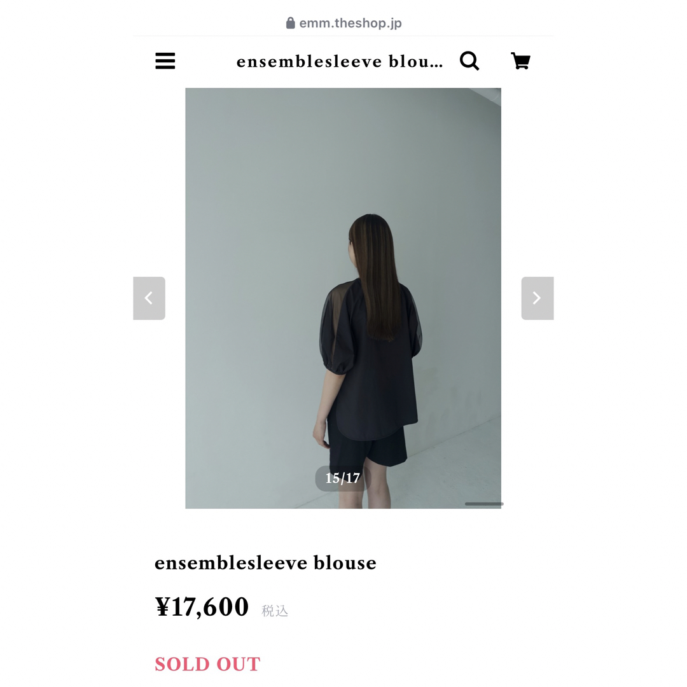Click the model's long hair in the photo

(x=377, y=276)
